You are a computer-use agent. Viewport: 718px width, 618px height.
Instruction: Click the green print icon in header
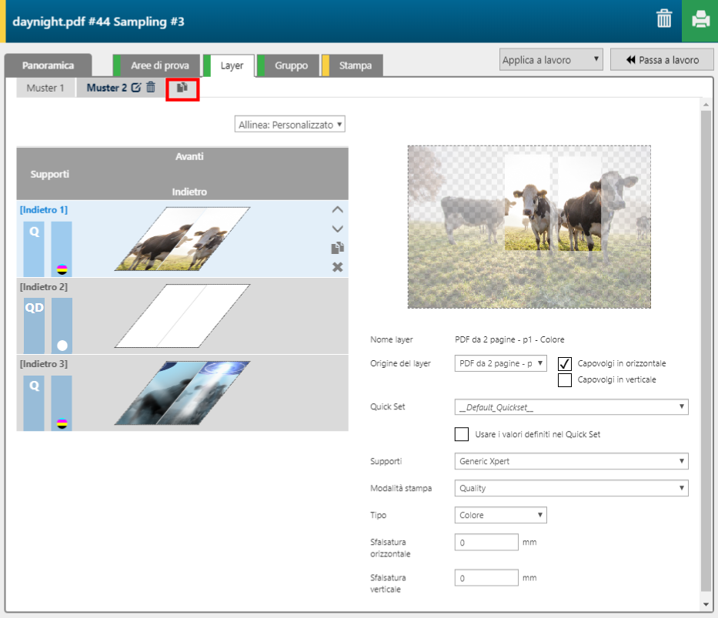[700, 20]
